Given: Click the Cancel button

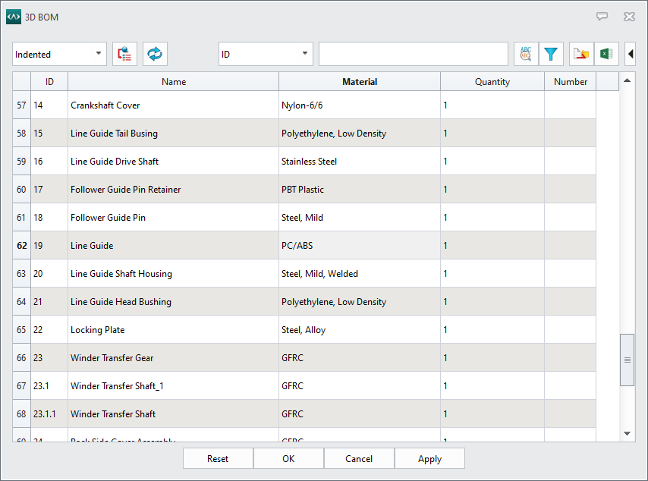Looking at the screenshot, I should tap(359, 459).
